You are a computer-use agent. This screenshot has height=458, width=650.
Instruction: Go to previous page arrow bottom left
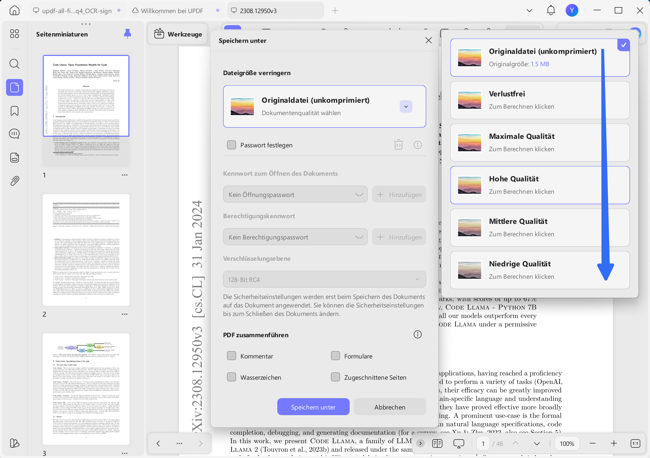[158, 443]
